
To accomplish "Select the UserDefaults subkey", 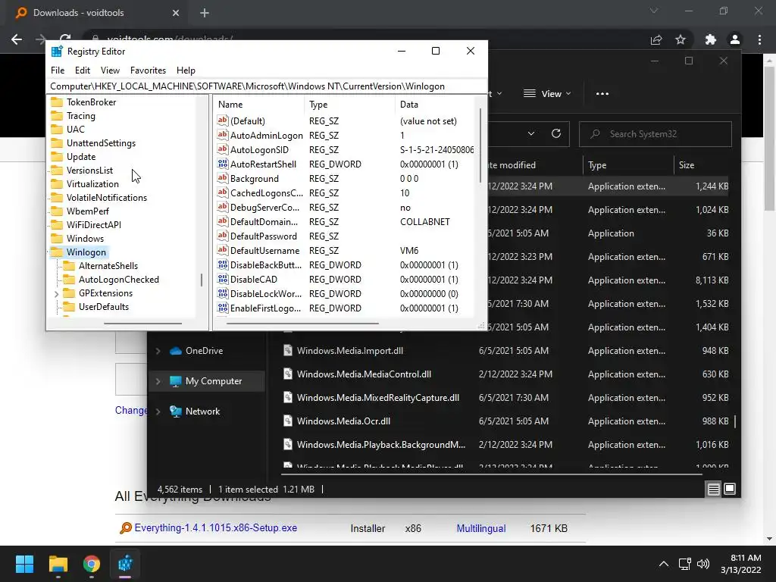I will pyautogui.click(x=103, y=307).
